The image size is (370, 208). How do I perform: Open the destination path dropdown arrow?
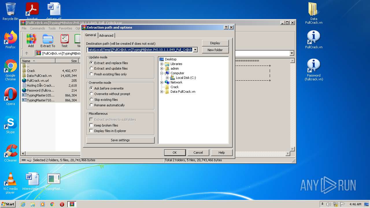click(x=195, y=50)
